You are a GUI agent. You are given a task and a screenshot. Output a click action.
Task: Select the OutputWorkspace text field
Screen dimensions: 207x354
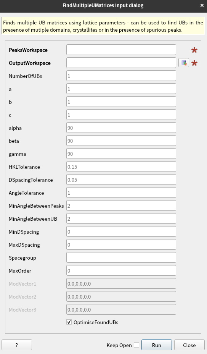tap(121, 63)
